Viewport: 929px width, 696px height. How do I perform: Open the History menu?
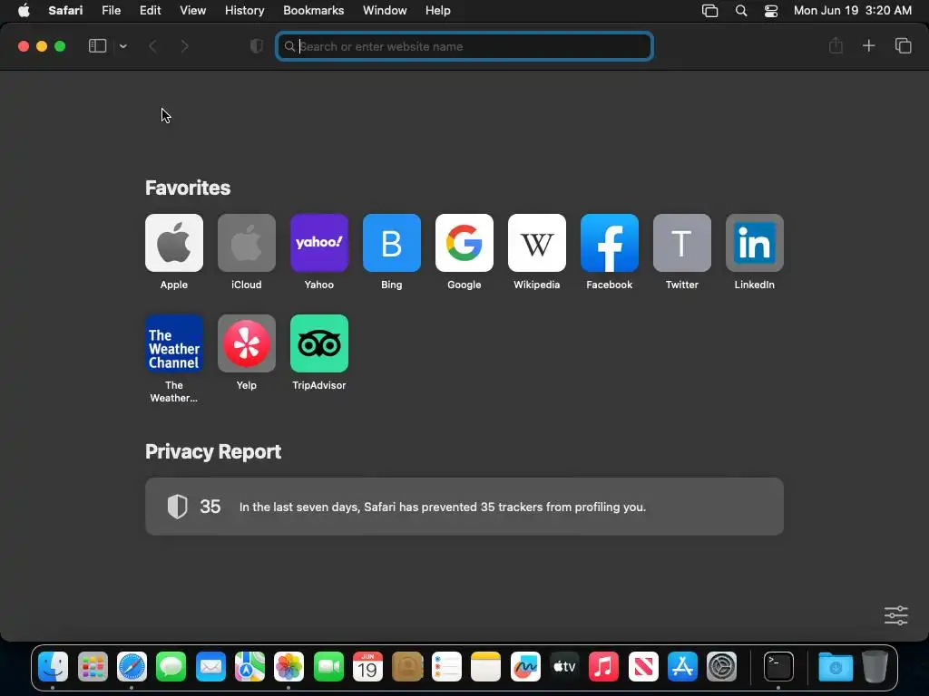(x=244, y=11)
